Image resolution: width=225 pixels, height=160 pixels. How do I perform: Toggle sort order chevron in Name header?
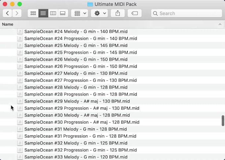220,24
